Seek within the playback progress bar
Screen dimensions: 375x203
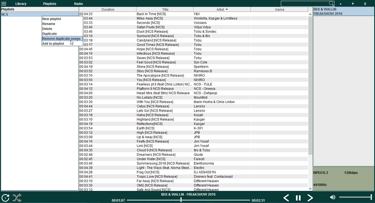tap(188, 200)
